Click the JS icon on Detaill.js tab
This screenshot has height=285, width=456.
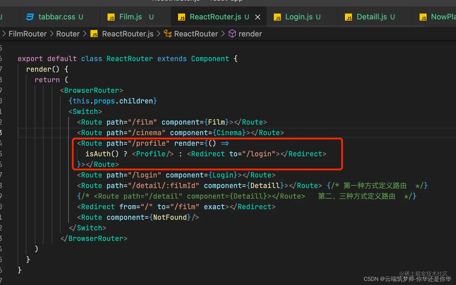(349, 17)
